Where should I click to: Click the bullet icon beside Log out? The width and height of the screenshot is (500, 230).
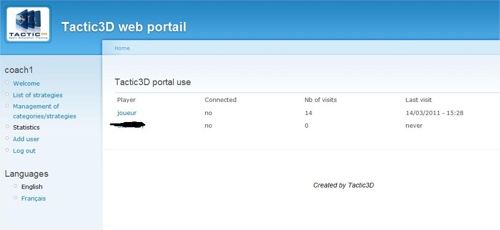(7, 150)
